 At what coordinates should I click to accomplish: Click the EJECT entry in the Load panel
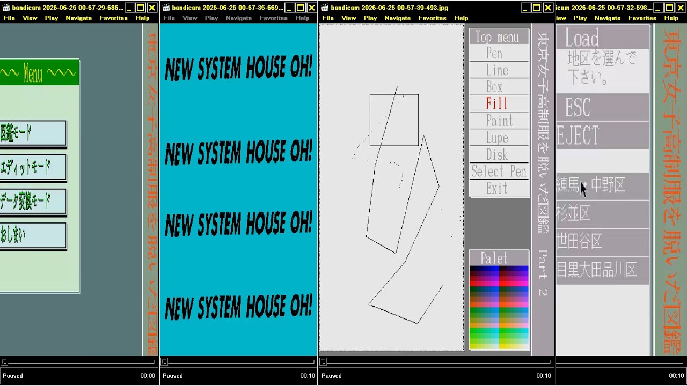tap(602, 136)
